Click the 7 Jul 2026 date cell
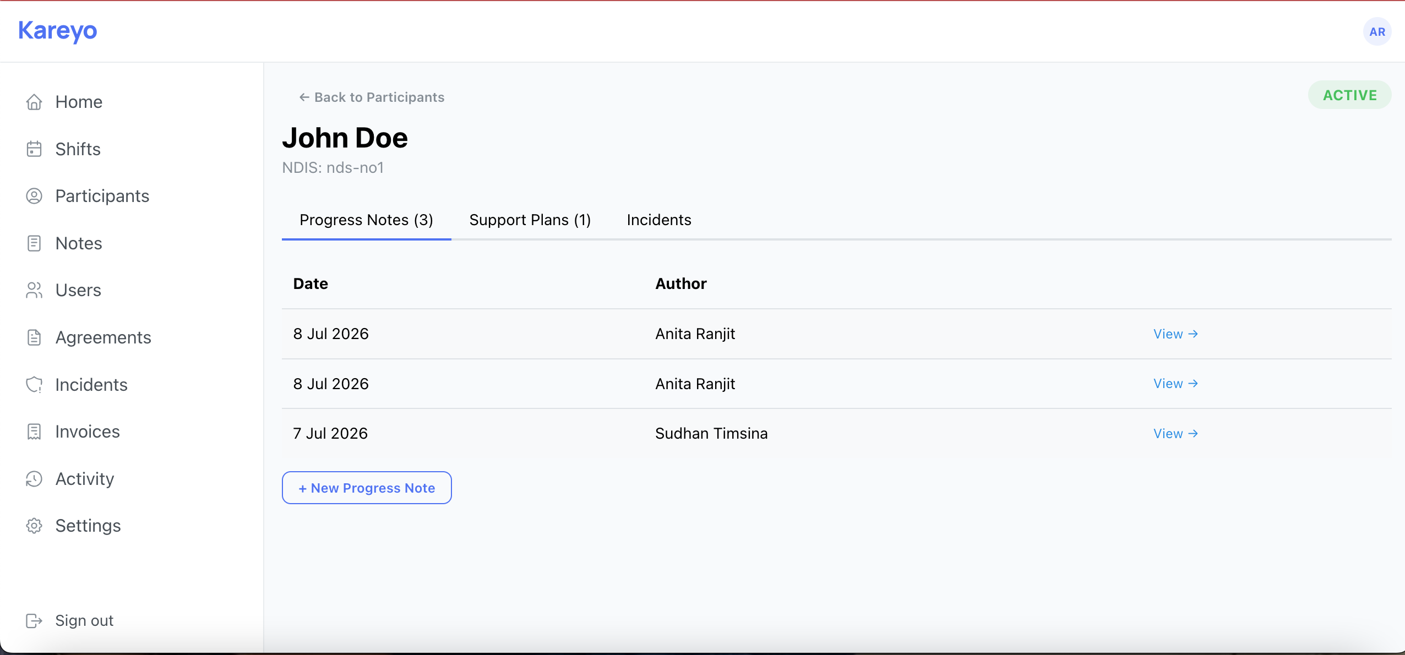1405x655 pixels. click(330, 434)
